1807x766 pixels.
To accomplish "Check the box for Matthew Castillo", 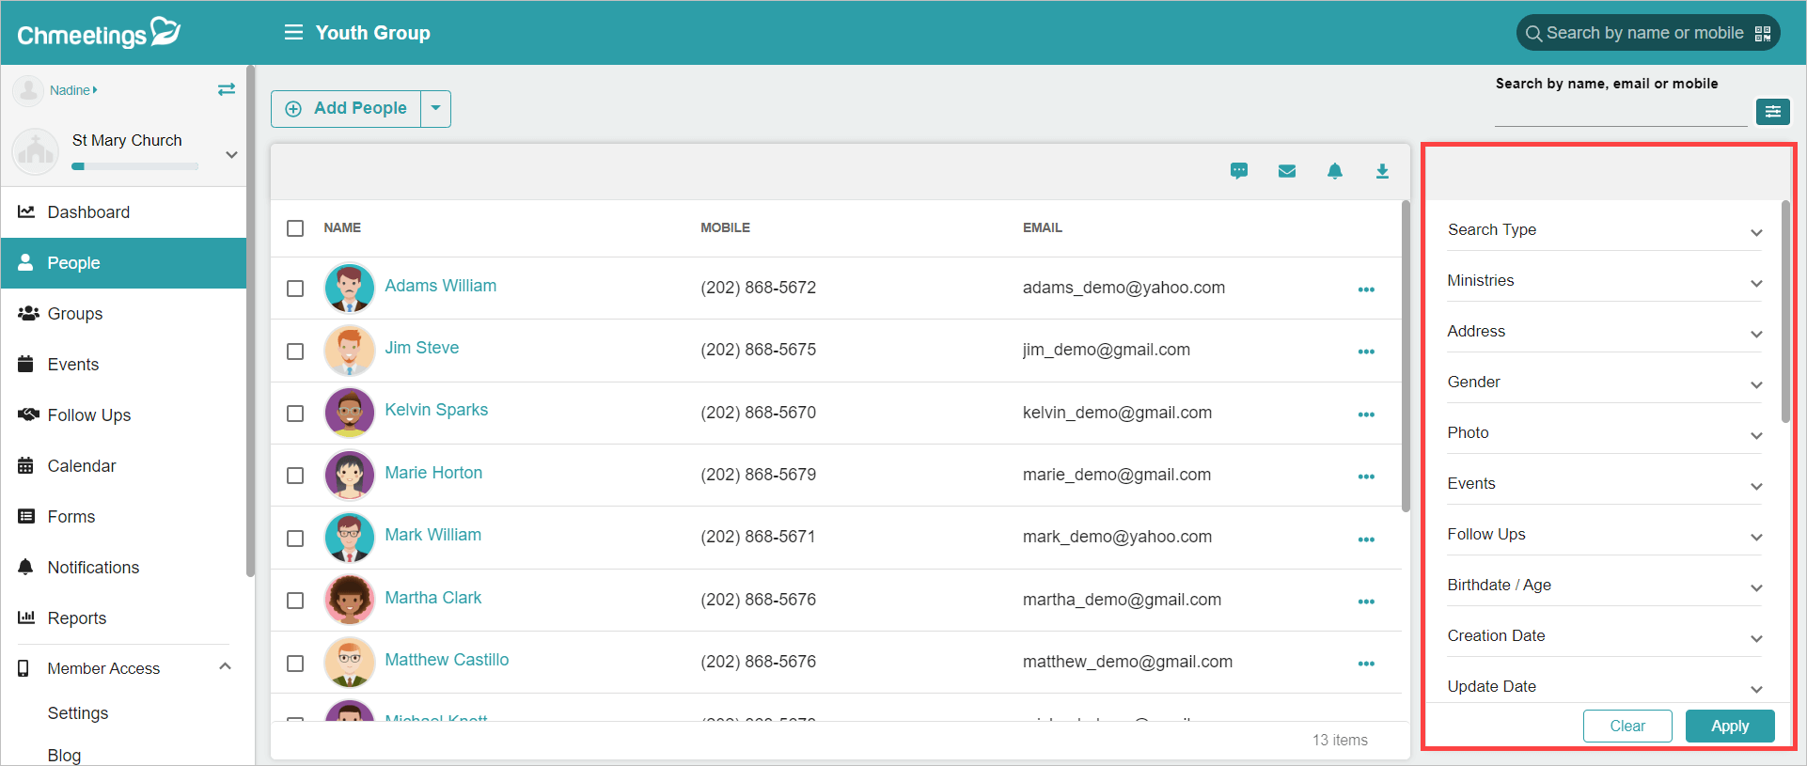I will click(x=295, y=664).
